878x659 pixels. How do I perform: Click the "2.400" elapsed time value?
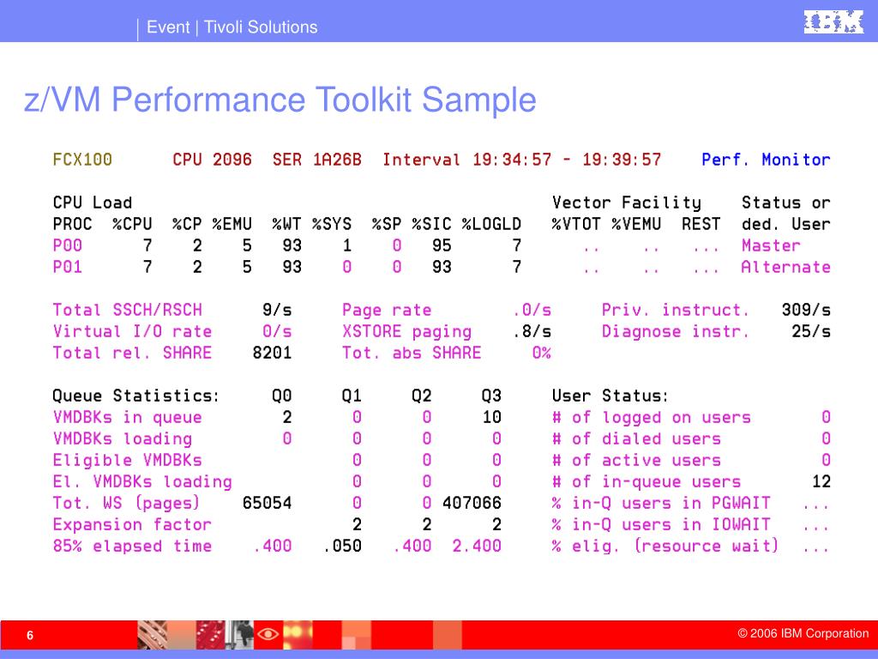point(477,546)
